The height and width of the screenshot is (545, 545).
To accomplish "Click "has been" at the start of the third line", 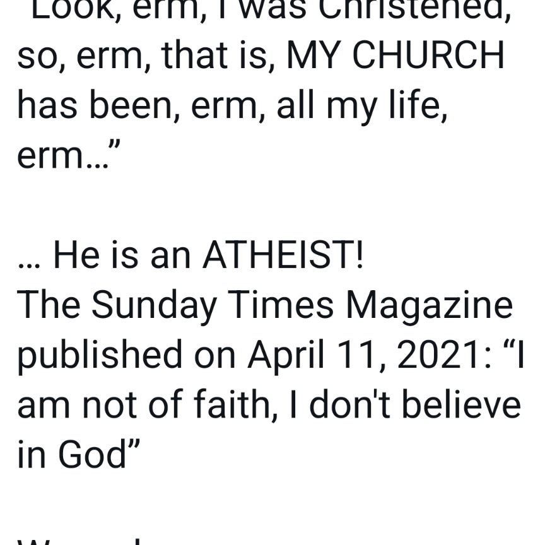I will (95, 105).
